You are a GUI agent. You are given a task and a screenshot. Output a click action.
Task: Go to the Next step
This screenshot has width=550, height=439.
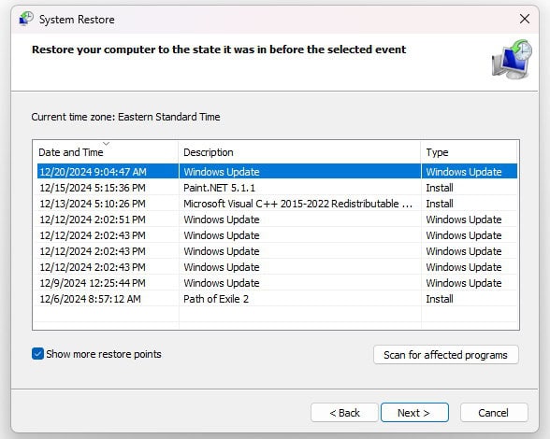(414, 413)
